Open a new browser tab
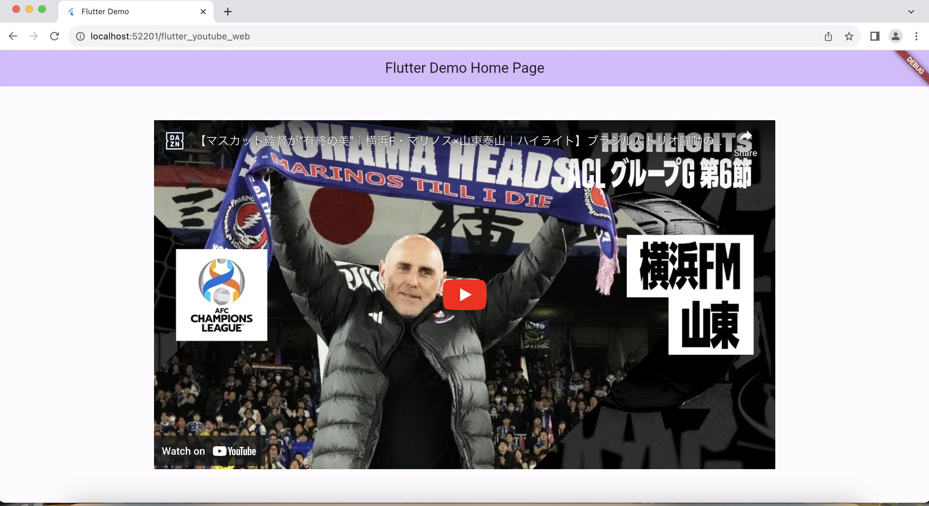Screen dimensions: 929x506 click(x=227, y=12)
